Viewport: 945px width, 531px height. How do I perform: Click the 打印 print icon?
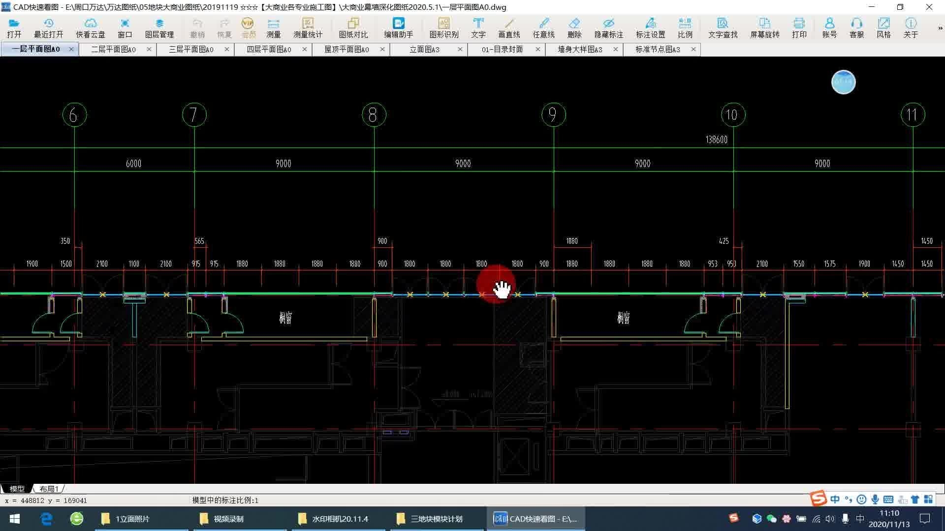click(799, 28)
